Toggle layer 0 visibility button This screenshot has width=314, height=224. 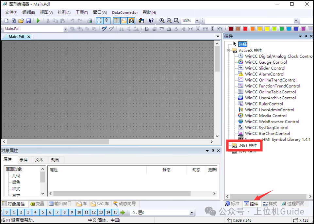point(7,212)
